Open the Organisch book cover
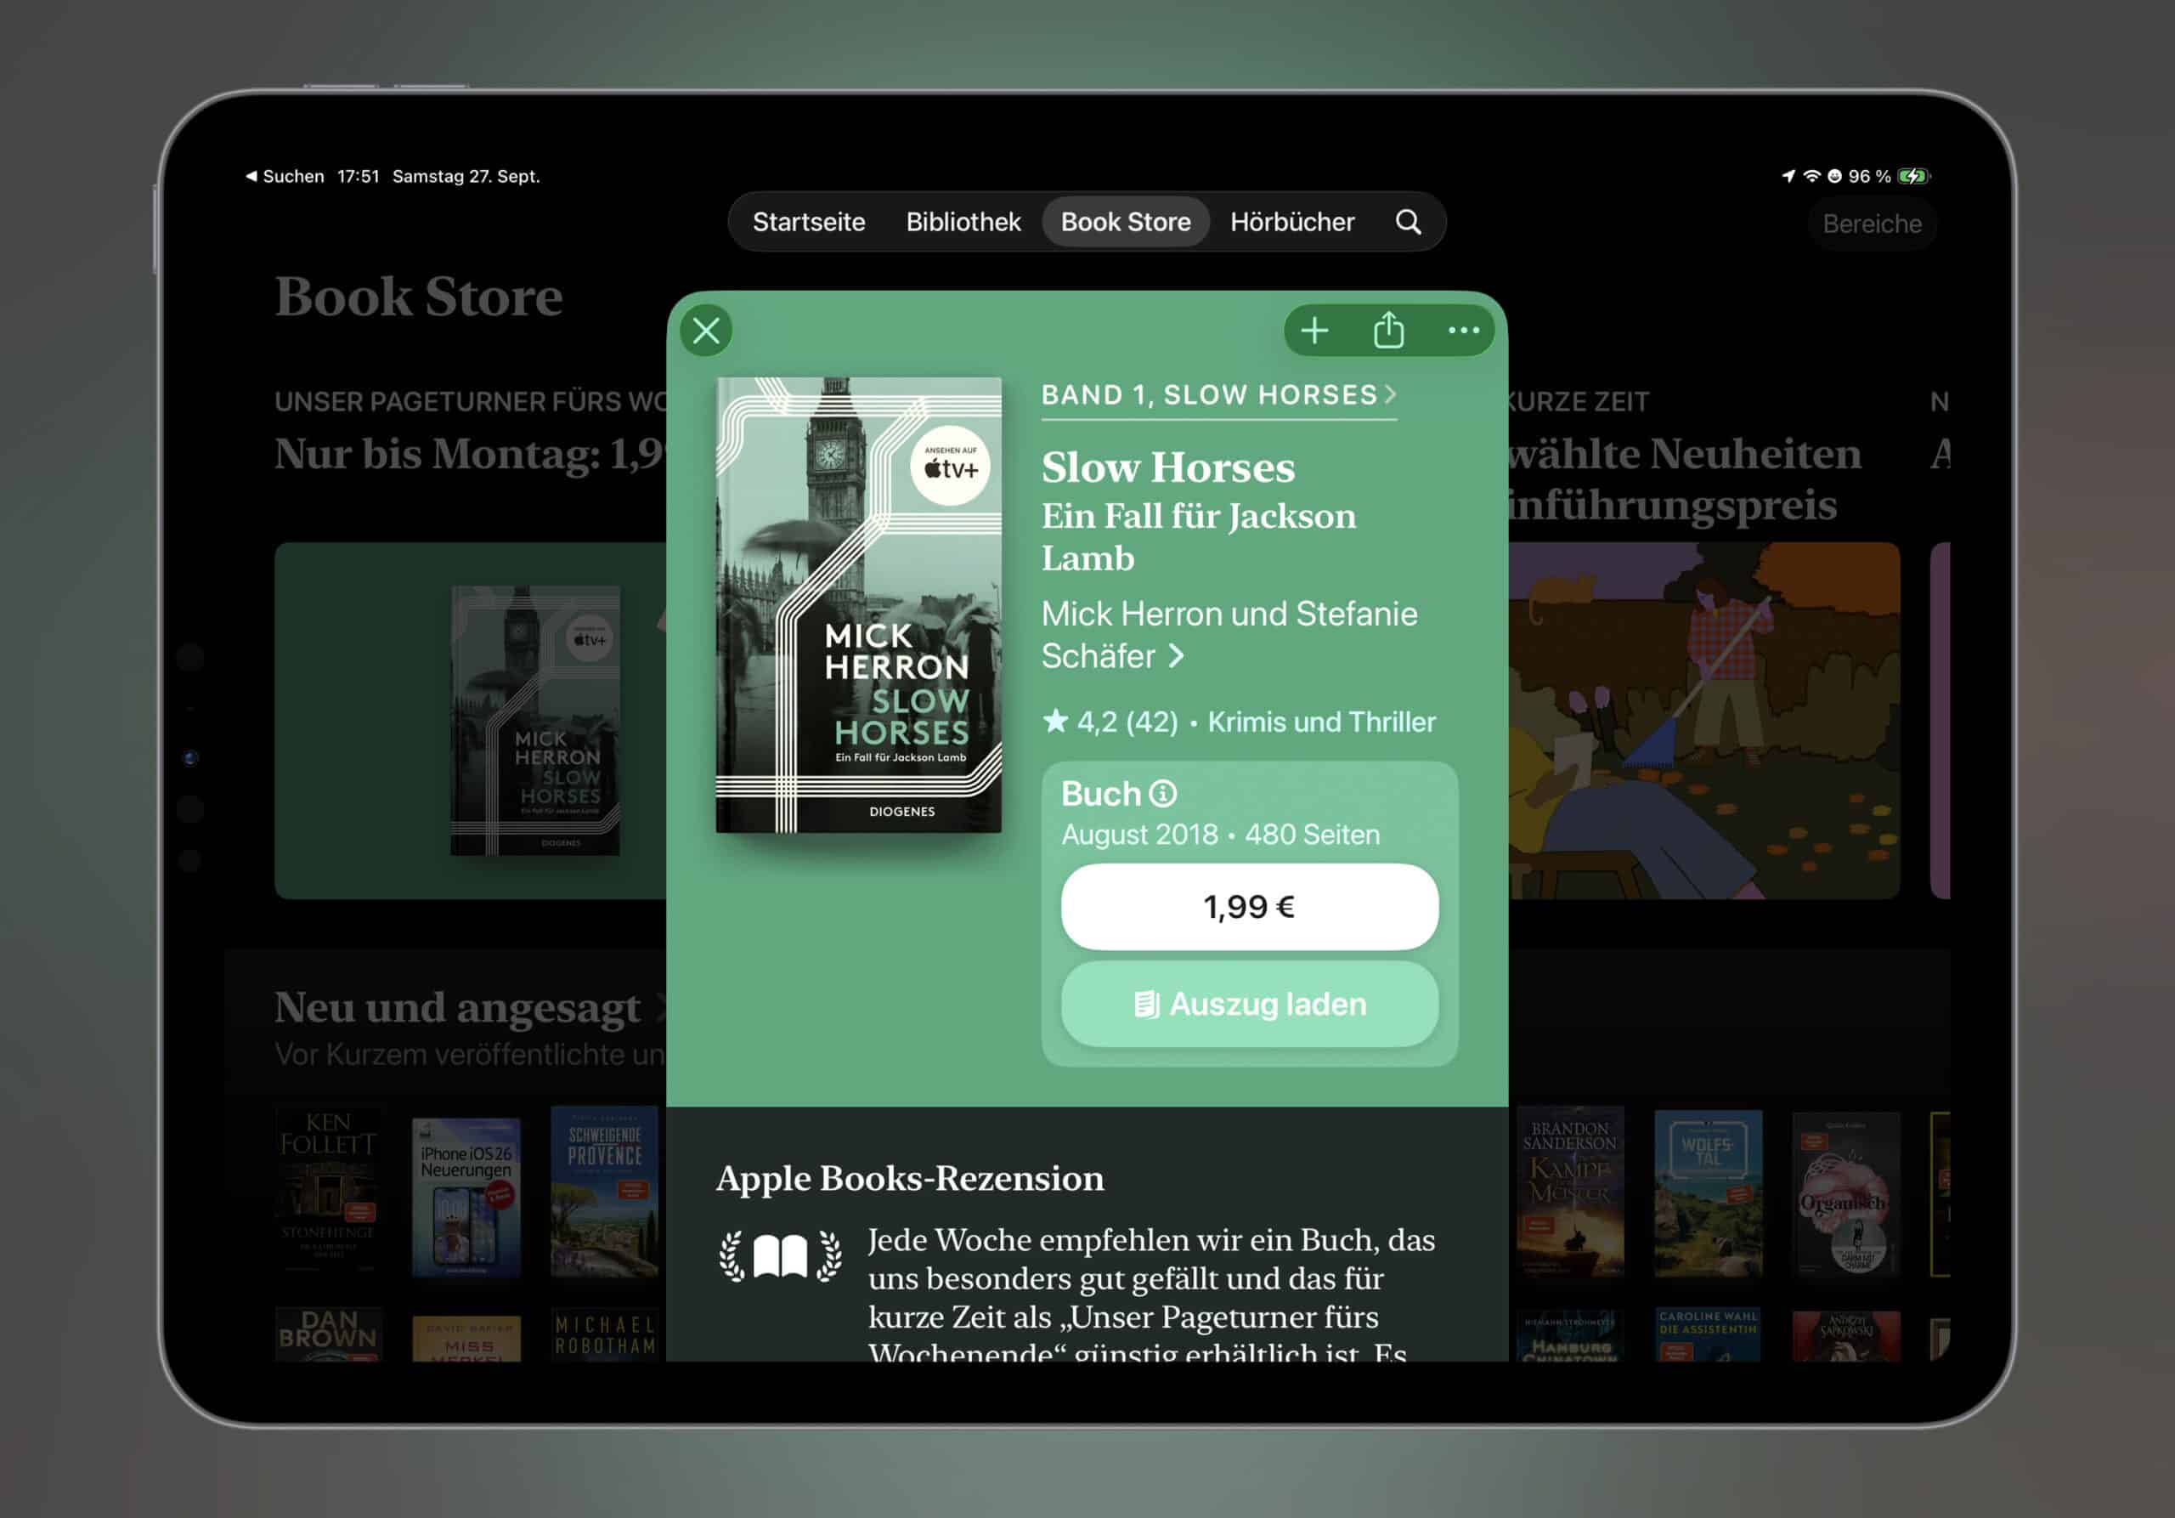2175x1518 pixels. pyautogui.click(x=1846, y=1194)
